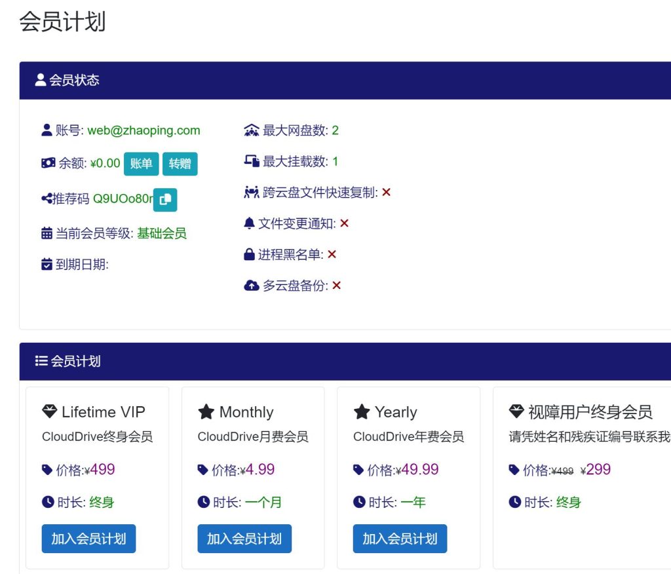The height and width of the screenshot is (574, 671).
Task: Click the clock icon on Monthly card
Action: coord(204,502)
